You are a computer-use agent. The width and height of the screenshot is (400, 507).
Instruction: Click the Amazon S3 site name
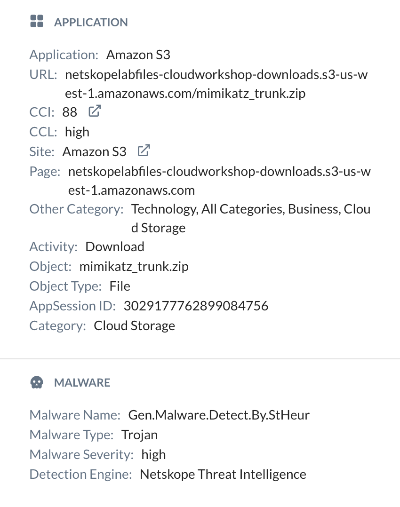click(x=94, y=151)
